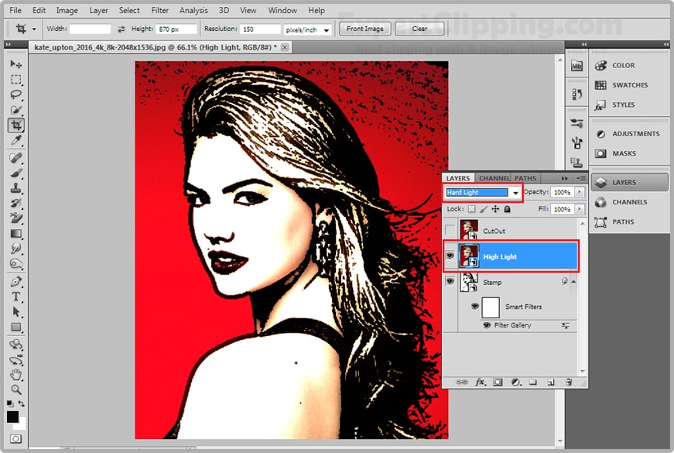
Task: Choose the Hand tool
Action: 15,374
